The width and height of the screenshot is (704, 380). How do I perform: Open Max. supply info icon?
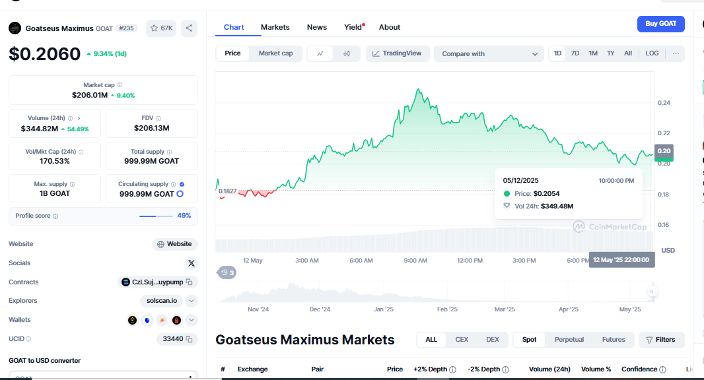pyautogui.click(x=72, y=184)
